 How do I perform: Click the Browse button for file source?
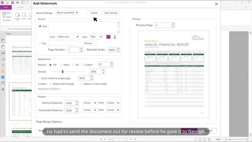tap(89, 43)
